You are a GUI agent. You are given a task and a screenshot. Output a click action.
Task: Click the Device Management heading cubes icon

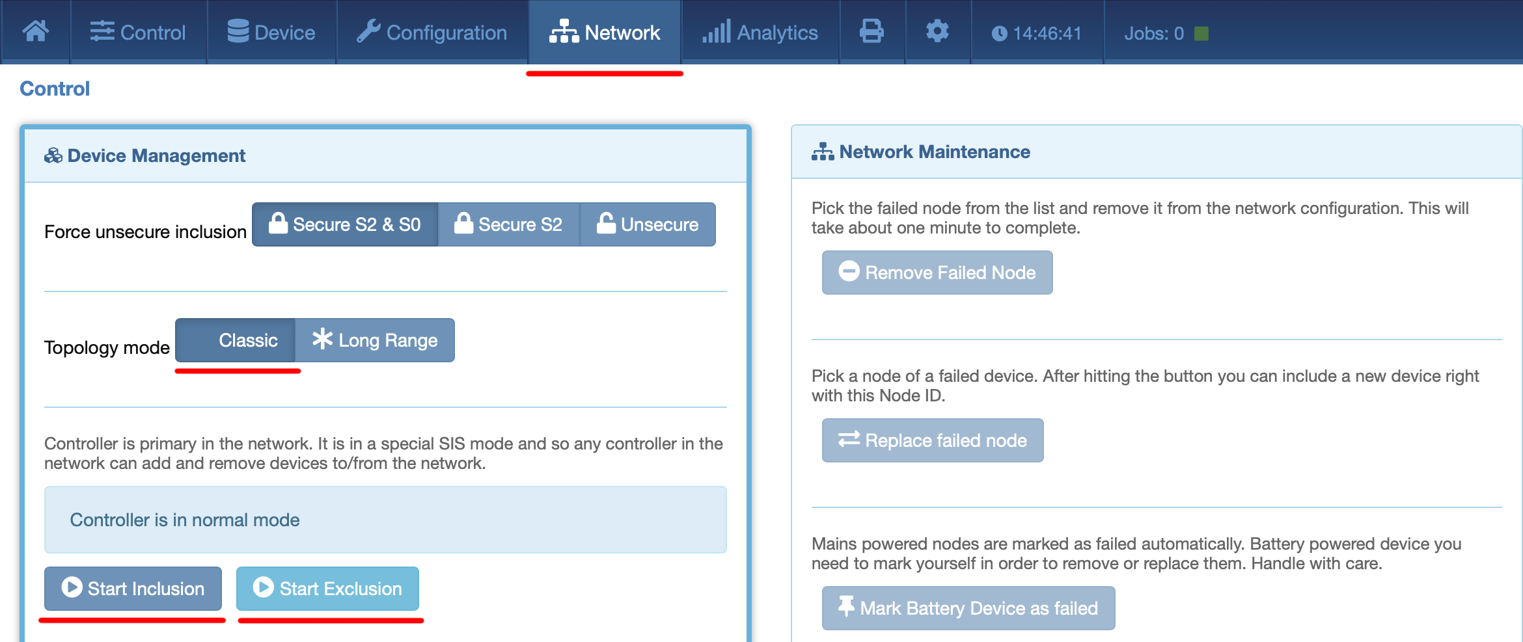tap(53, 155)
